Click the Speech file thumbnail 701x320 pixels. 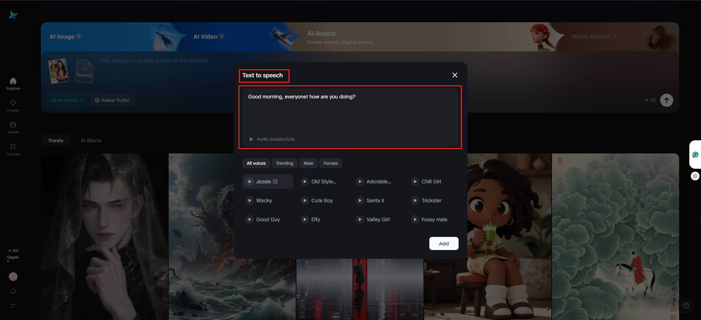84,71
